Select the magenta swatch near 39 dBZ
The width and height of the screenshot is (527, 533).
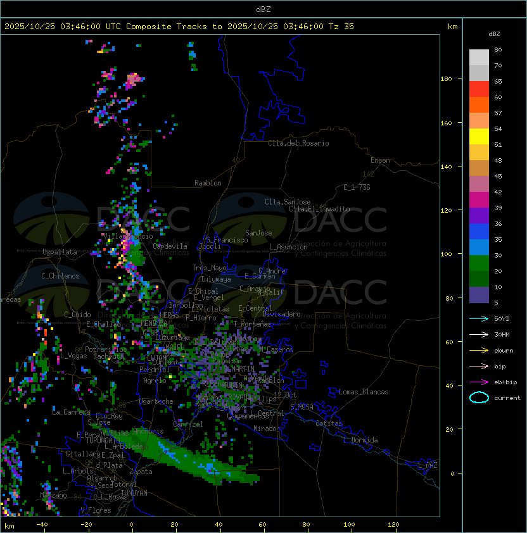479,199
